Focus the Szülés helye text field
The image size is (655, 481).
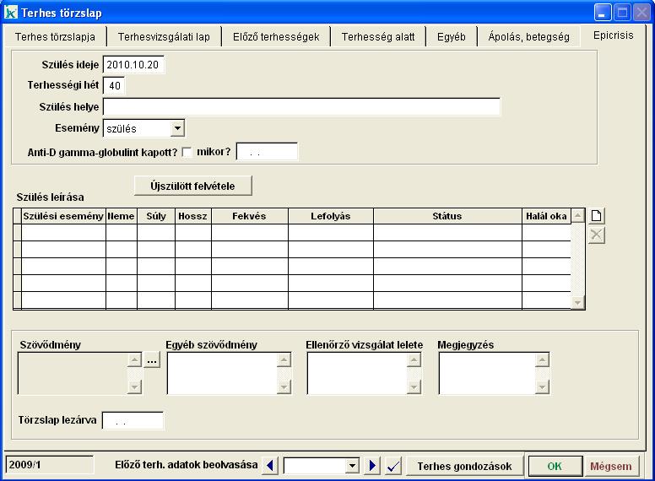pos(301,107)
